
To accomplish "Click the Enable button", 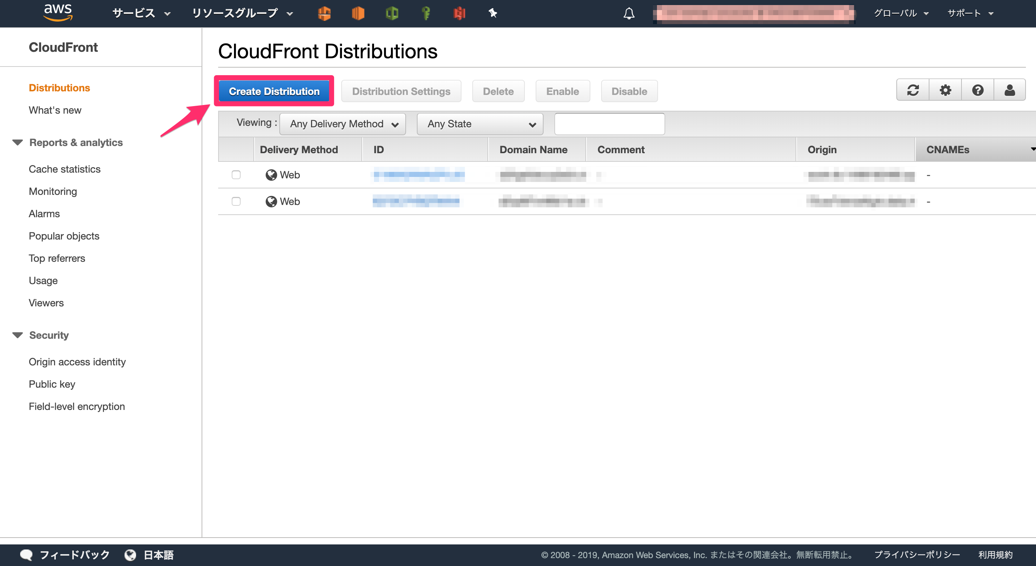I will point(562,91).
